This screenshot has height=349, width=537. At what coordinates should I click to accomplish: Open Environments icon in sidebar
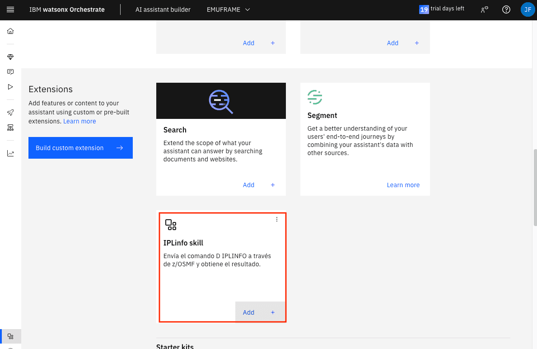(10, 127)
